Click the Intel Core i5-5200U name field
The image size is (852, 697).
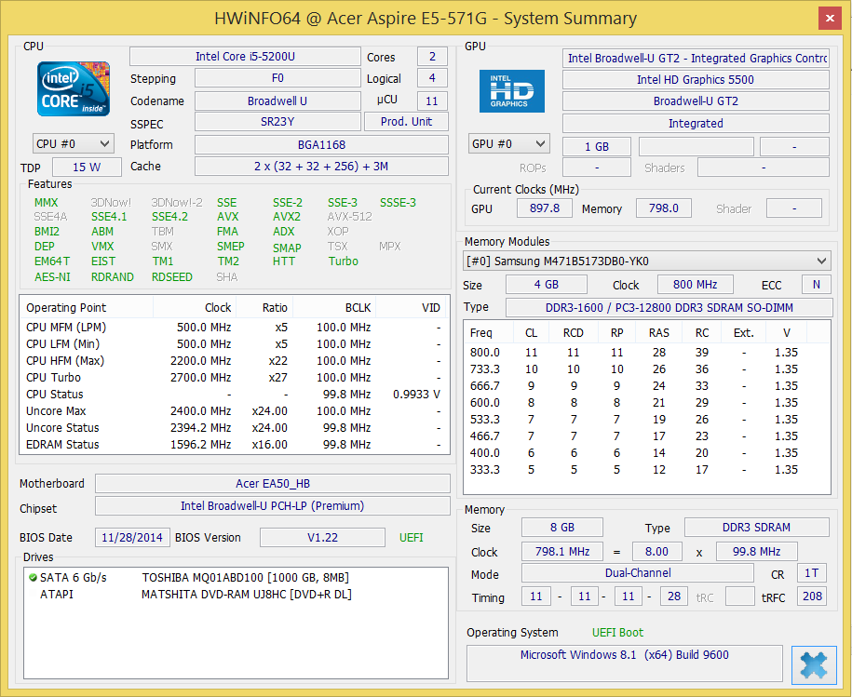tap(245, 57)
